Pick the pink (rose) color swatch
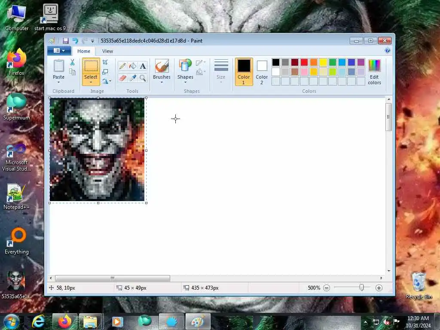The width and height of the screenshot is (440, 330). (304, 72)
